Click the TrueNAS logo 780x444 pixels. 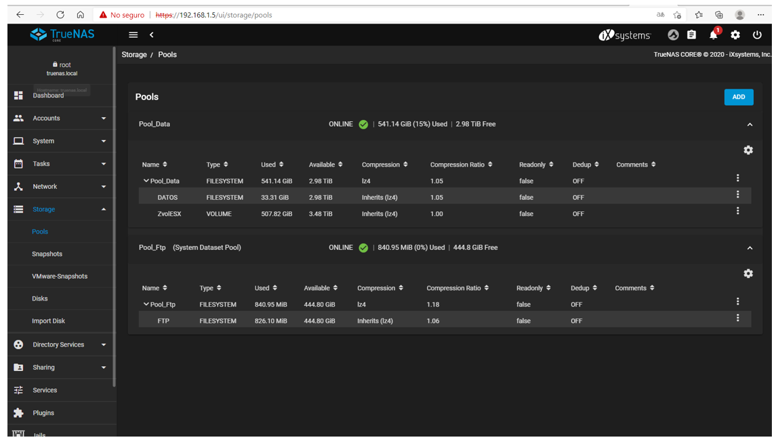[x=62, y=35]
